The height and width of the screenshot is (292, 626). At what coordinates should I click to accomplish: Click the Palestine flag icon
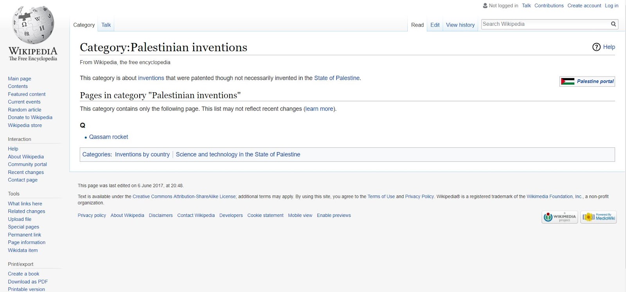[x=568, y=81]
